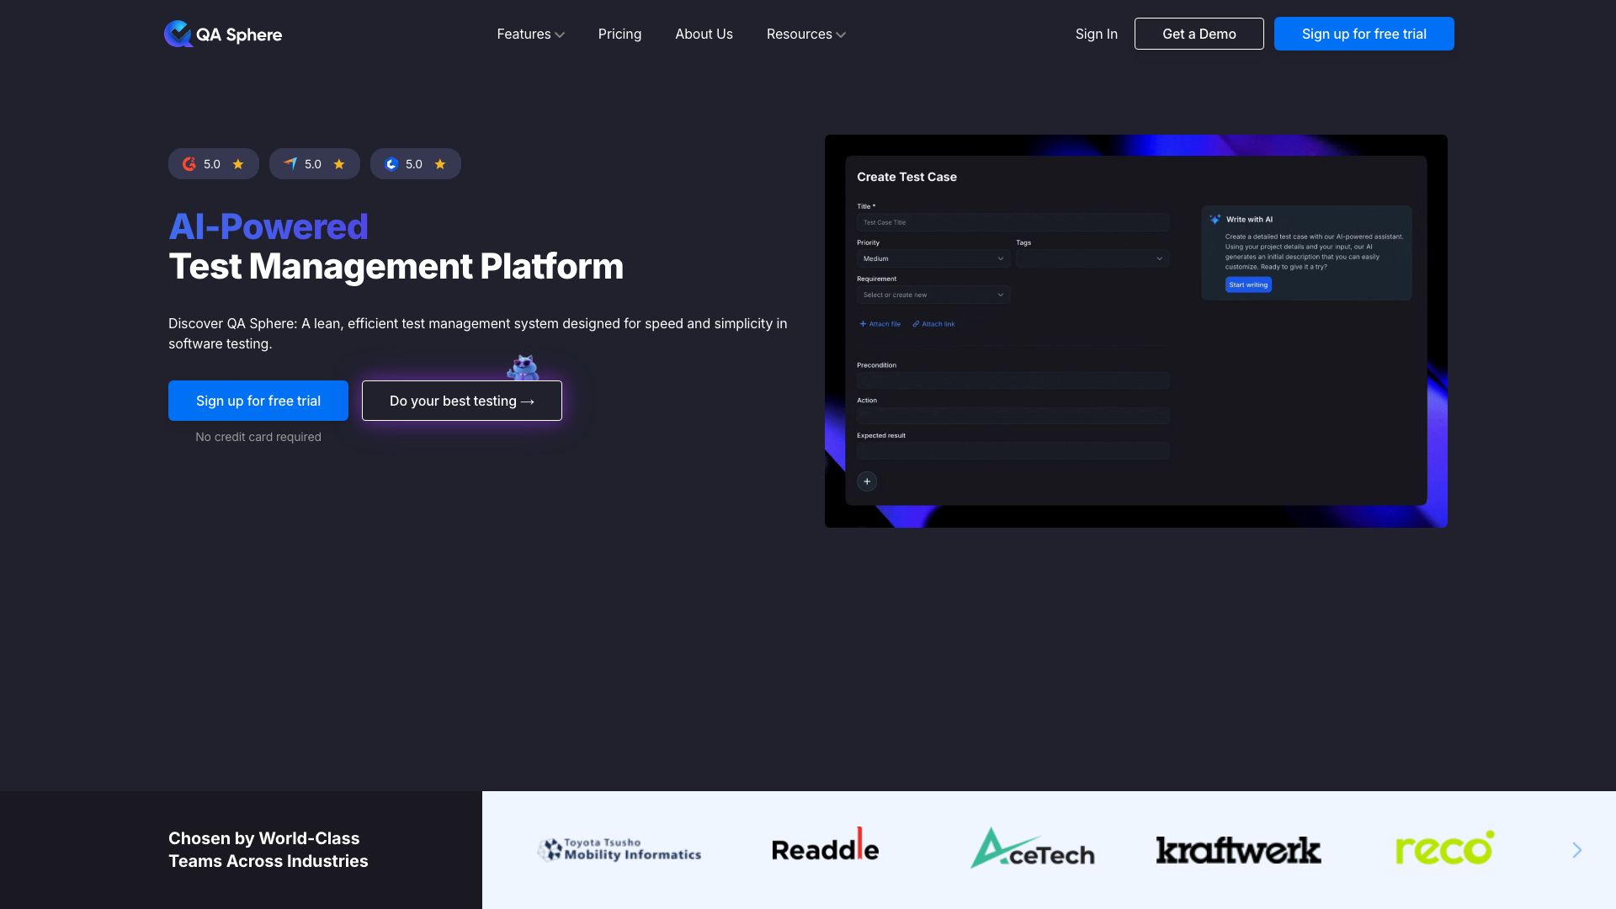This screenshot has width=1616, height=909.
Task: Click the Start writing button
Action: (1248, 284)
